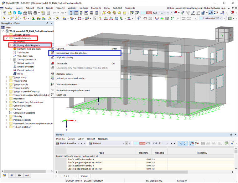The width and height of the screenshot is (238, 183).
Task: Go to next load case in top toolbar
Action: coord(171,13)
